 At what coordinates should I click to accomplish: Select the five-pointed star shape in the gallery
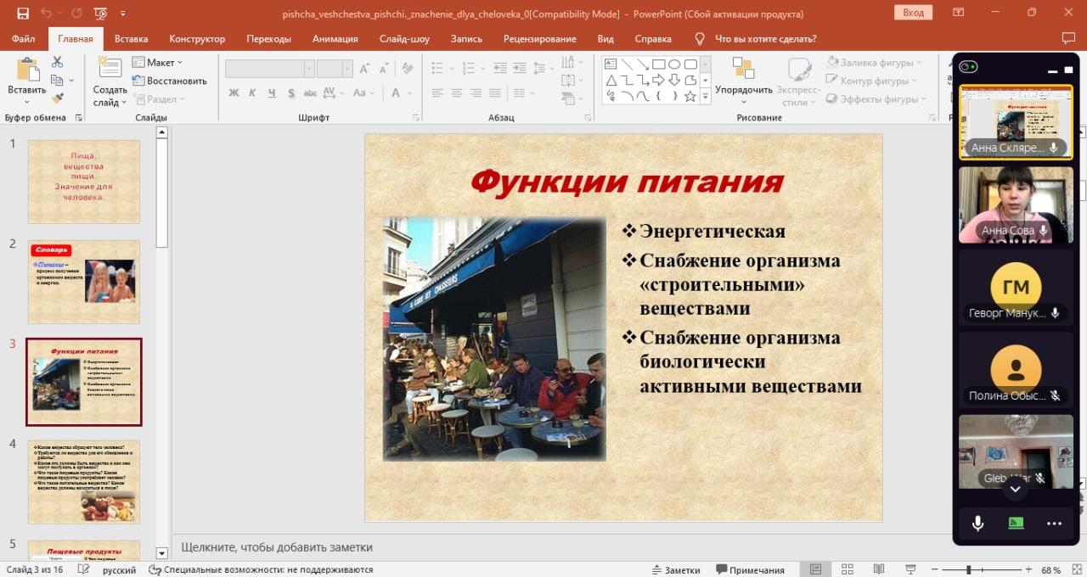pyautogui.click(x=690, y=96)
